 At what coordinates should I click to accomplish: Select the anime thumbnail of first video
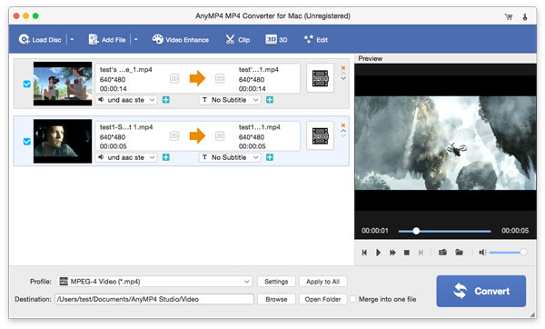[x=63, y=84]
